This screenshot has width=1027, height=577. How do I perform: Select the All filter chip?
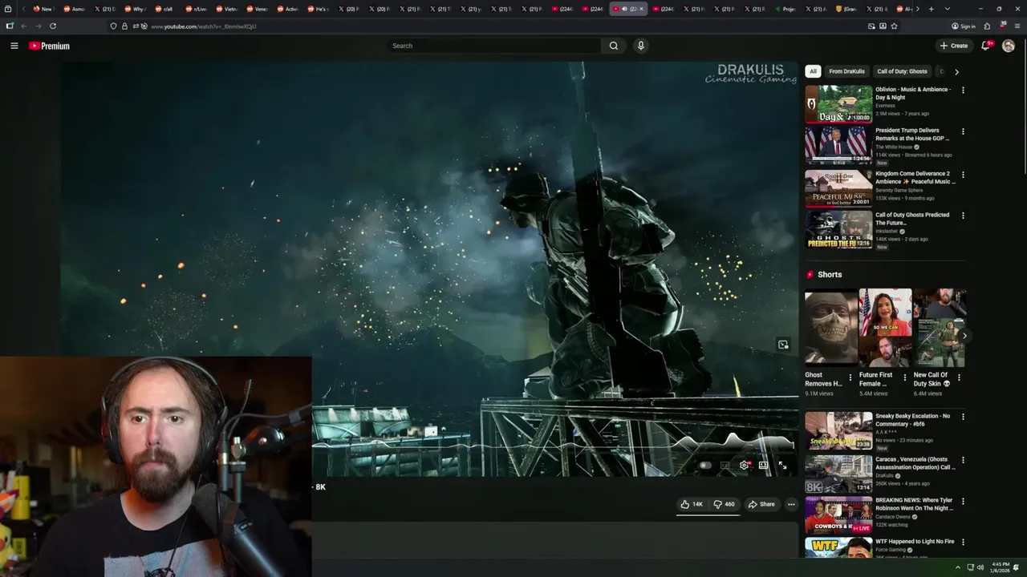(x=813, y=71)
